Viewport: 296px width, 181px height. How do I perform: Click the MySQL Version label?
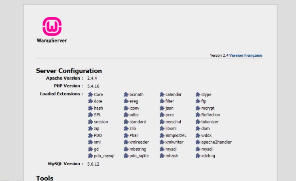(66, 164)
